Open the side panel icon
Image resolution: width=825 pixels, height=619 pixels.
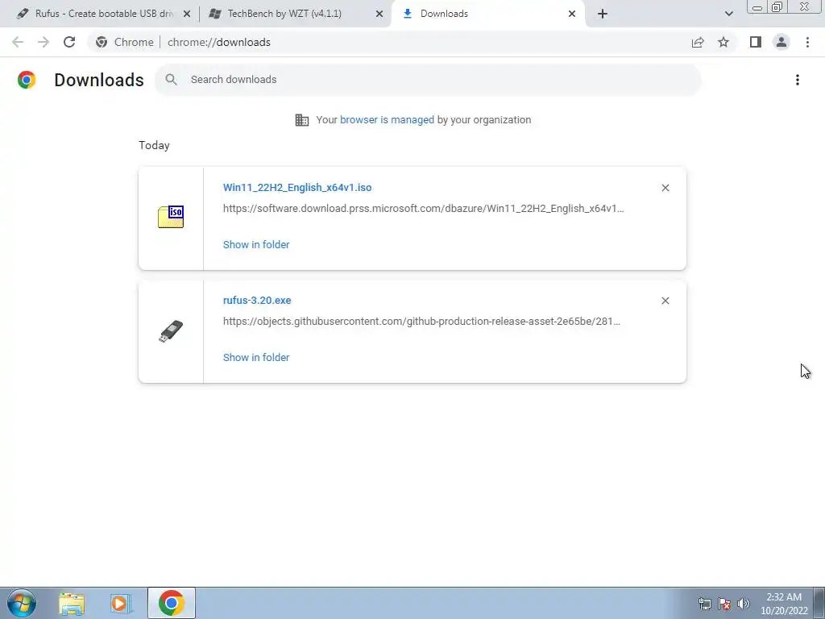click(756, 42)
